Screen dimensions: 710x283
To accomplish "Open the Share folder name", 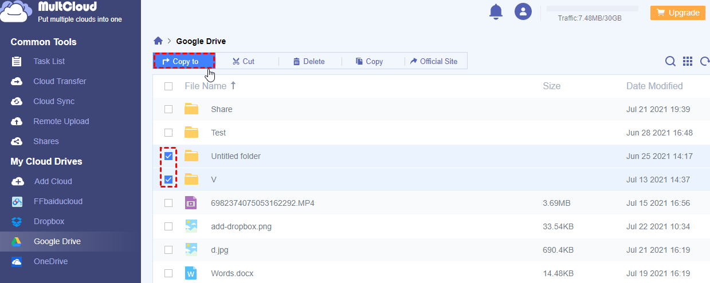I will (222, 109).
